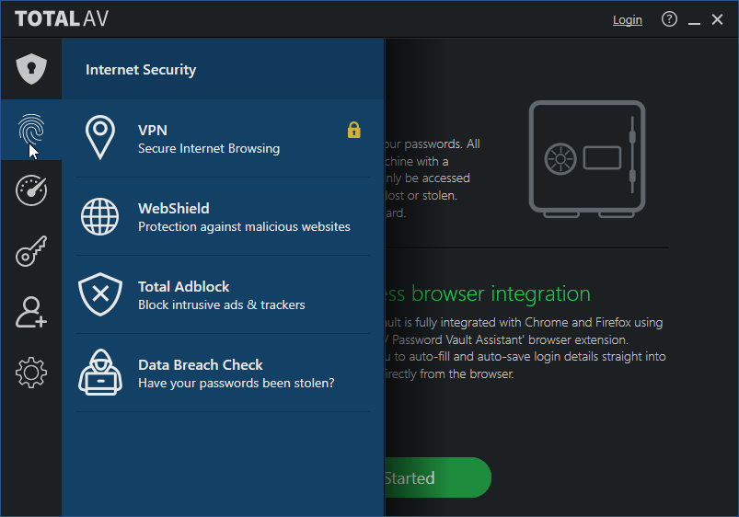Click the add user referral sidebar icon
The image size is (739, 517).
[31, 312]
